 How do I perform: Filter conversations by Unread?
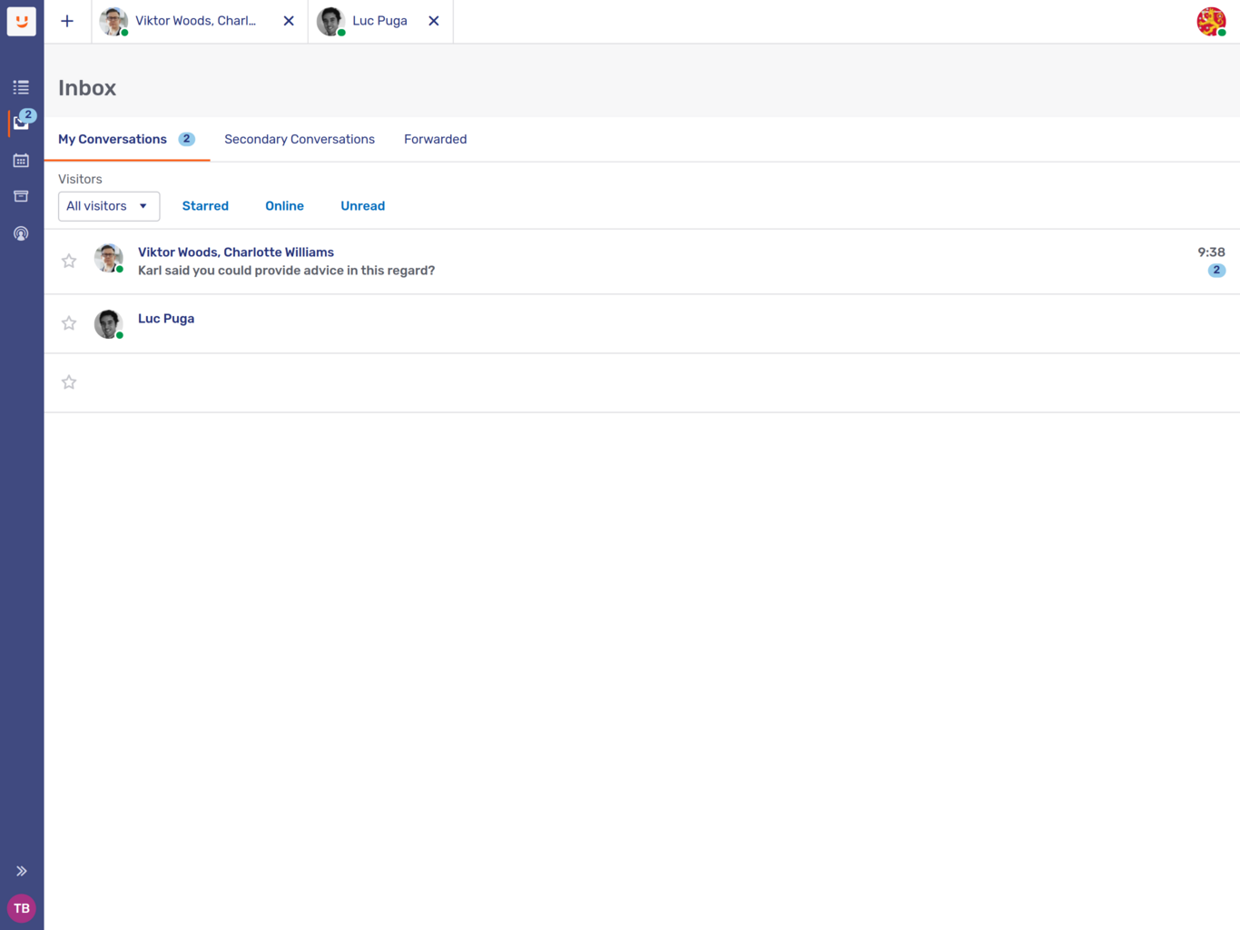[362, 206]
